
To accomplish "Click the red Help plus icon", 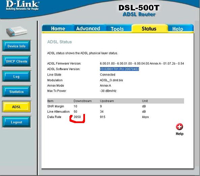I will [179, 127].
